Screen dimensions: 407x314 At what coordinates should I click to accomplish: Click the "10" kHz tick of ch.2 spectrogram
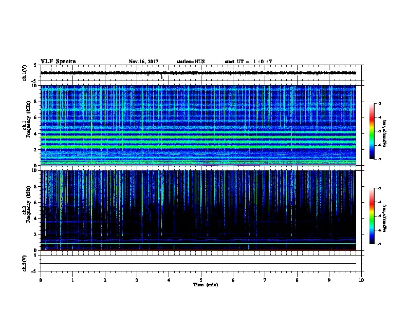coord(35,170)
